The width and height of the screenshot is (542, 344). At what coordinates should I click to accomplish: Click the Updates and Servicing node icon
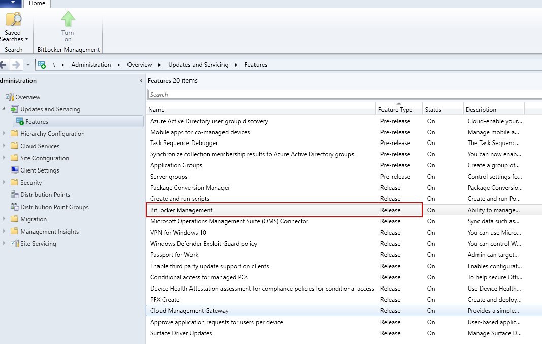tap(14, 109)
